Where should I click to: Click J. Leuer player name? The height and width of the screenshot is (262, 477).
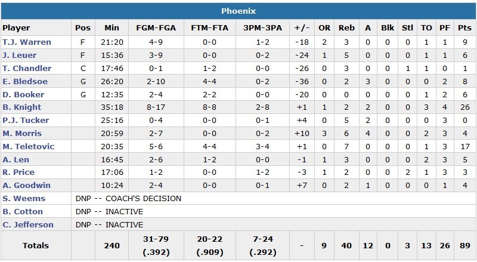[18, 56]
